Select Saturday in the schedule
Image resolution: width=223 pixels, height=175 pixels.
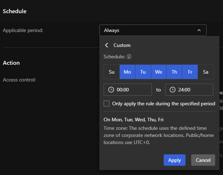[x=205, y=72]
